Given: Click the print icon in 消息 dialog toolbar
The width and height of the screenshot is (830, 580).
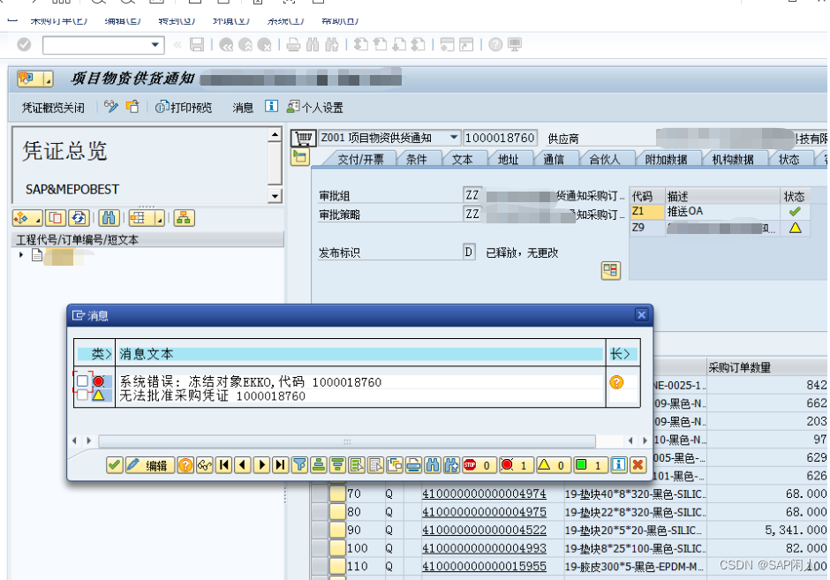Looking at the screenshot, I should pos(413,465).
